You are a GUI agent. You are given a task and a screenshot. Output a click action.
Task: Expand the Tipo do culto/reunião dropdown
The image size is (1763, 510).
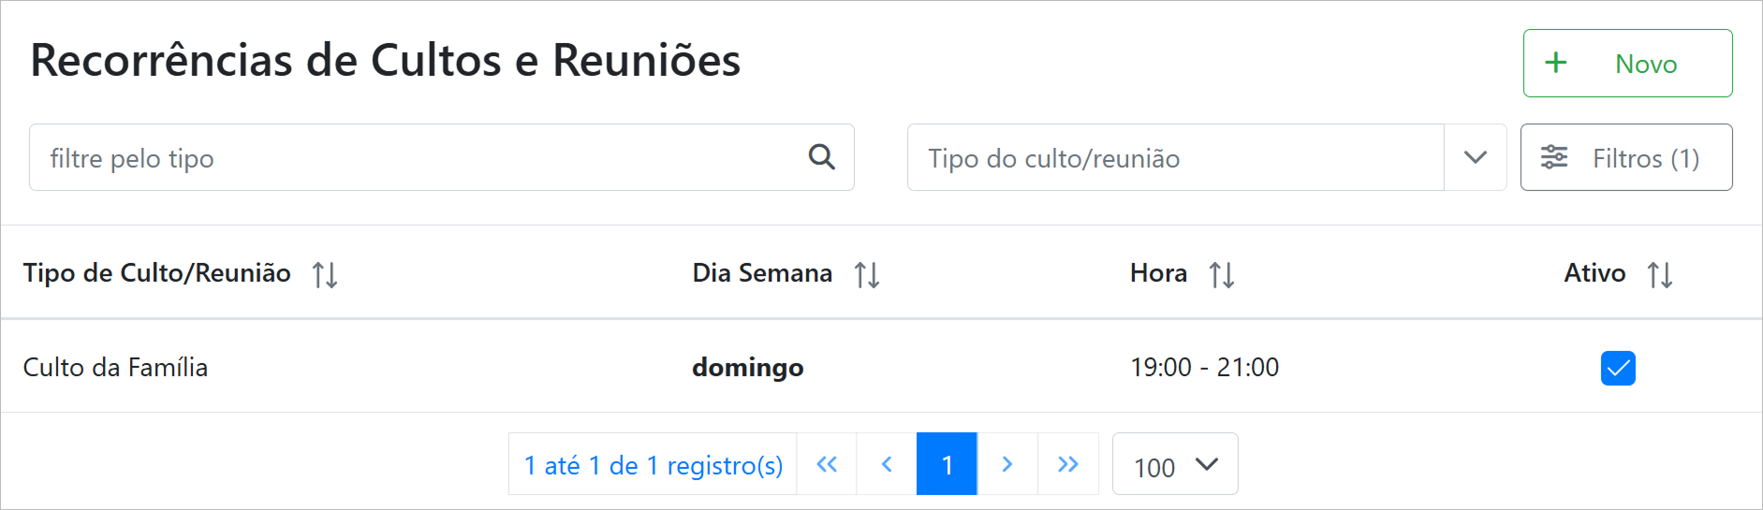pyautogui.click(x=1175, y=158)
